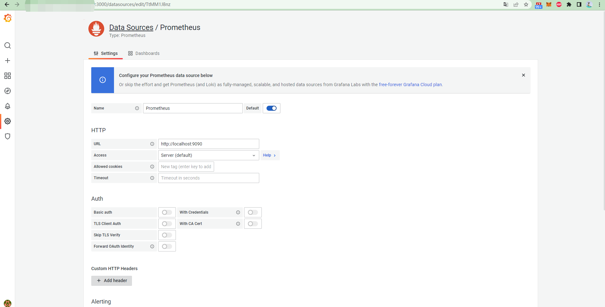Open the Server Admin shield icon

(8, 136)
